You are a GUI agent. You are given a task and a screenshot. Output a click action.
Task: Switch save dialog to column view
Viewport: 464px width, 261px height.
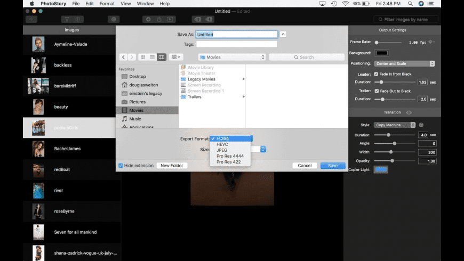click(x=162, y=57)
